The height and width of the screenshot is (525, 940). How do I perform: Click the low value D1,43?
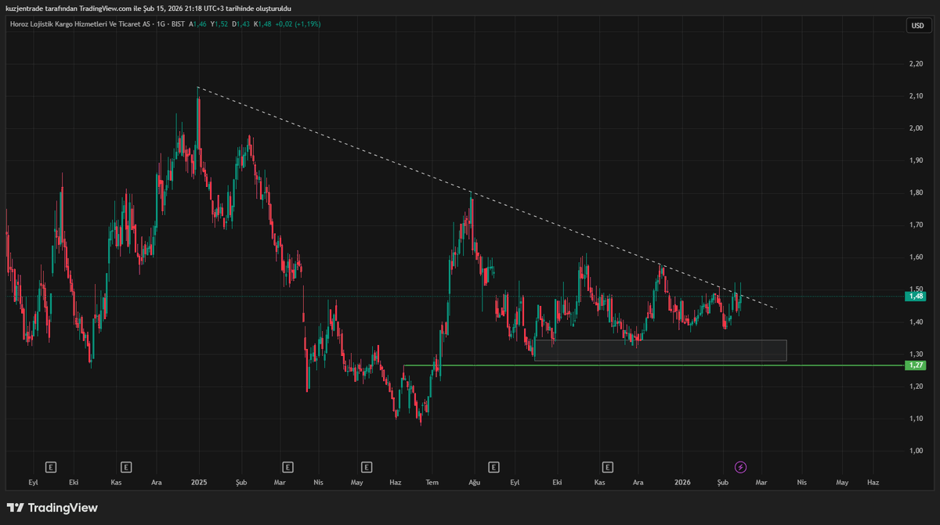point(240,24)
